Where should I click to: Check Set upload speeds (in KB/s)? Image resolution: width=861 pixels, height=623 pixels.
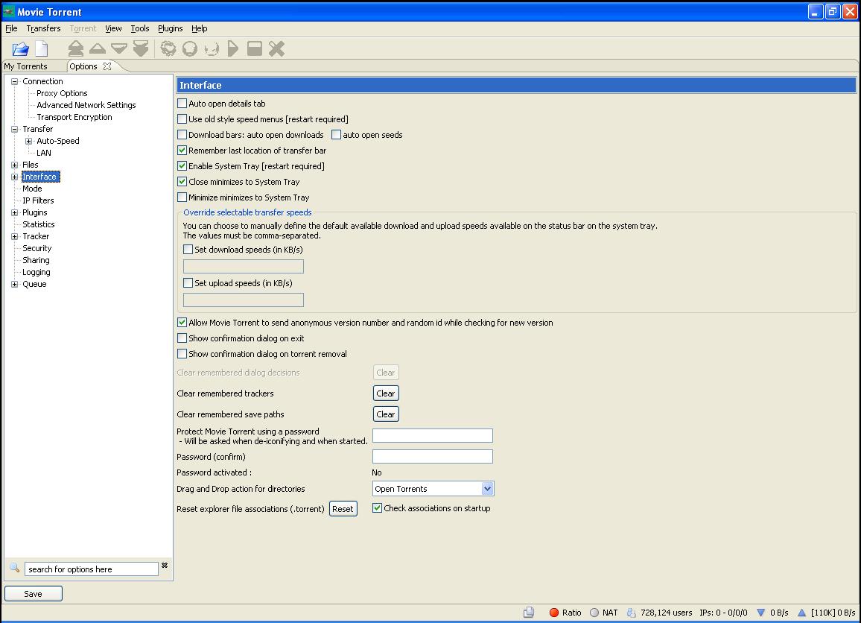coord(188,283)
